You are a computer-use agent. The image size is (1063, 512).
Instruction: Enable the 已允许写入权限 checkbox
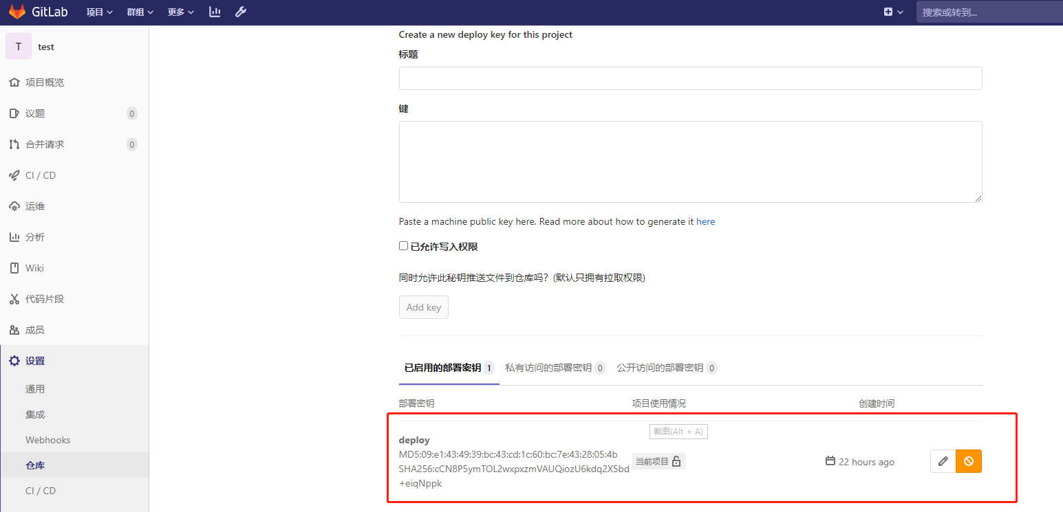coord(404,246)
